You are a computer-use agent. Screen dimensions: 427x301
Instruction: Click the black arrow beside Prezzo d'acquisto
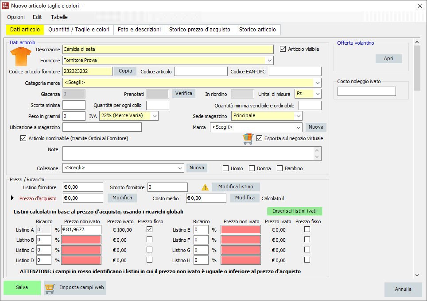(x=12, y=198)
